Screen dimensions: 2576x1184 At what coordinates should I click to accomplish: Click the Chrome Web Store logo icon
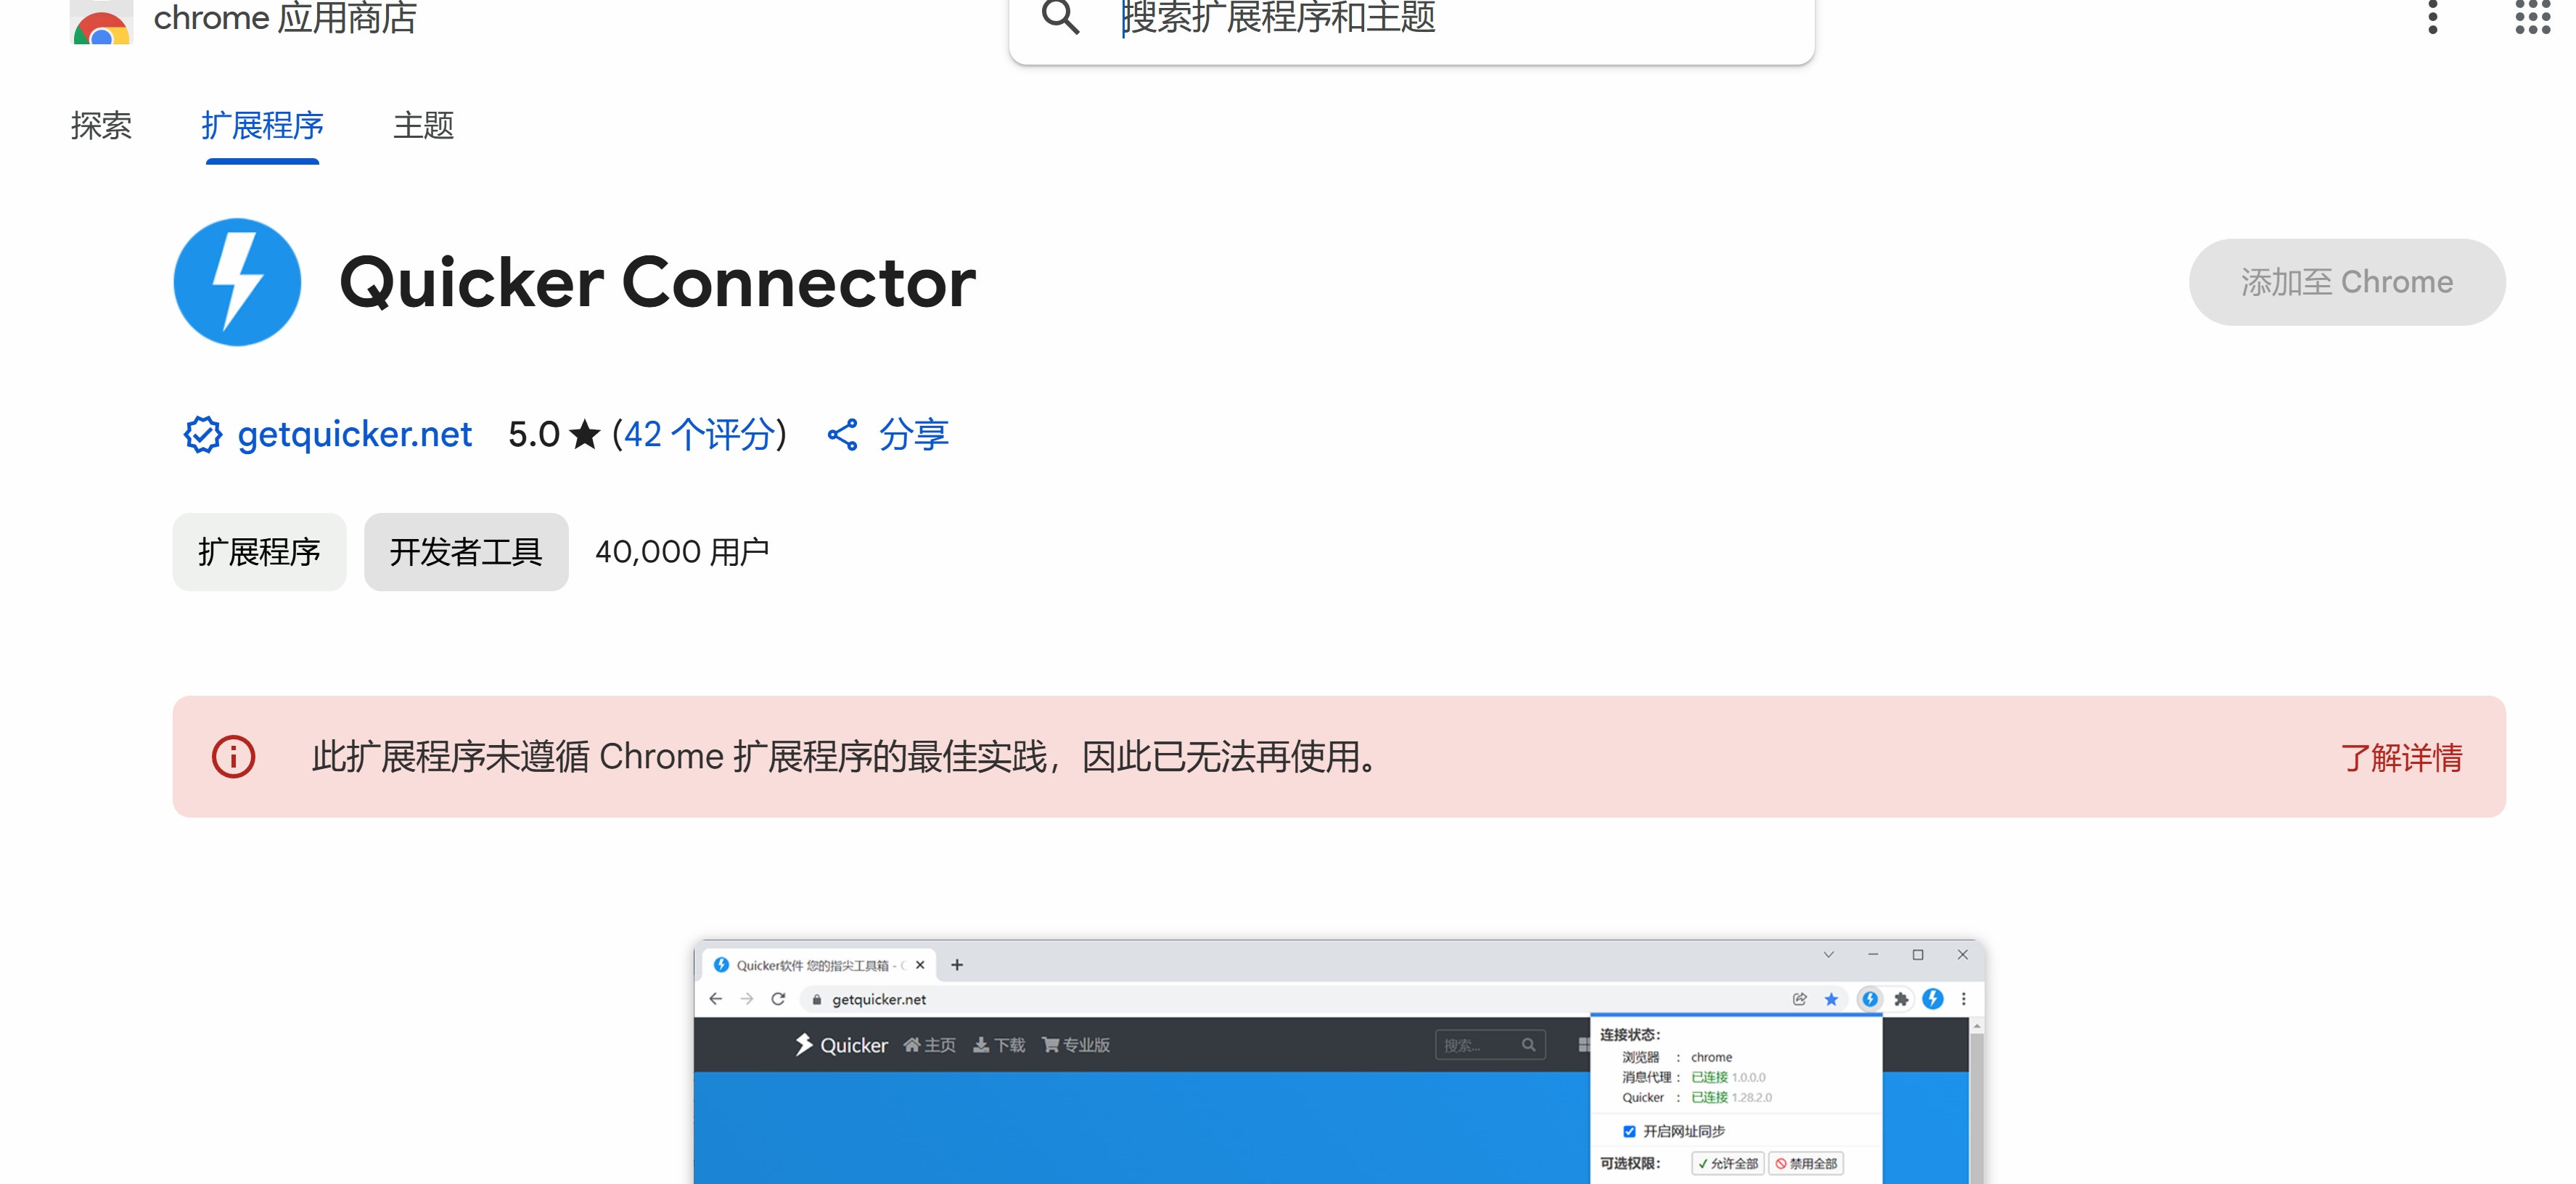pyautogui.click(x=101, y=22)
